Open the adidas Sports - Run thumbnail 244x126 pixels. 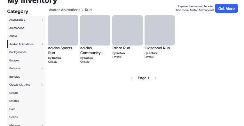point(63,30)
